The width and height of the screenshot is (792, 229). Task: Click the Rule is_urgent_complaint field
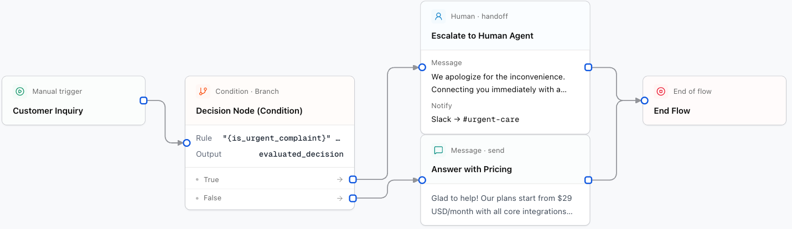[270, 138]
